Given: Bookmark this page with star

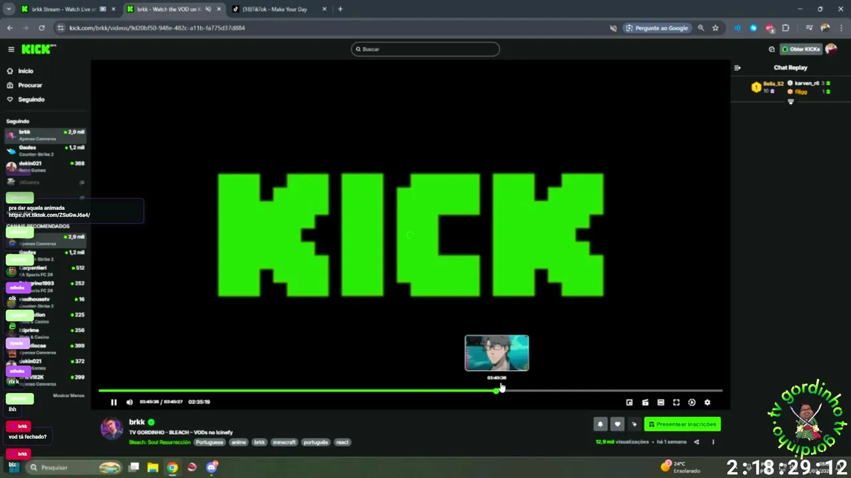Looking at the screenshot, I should pyautogui.click(x=715, y=28).
